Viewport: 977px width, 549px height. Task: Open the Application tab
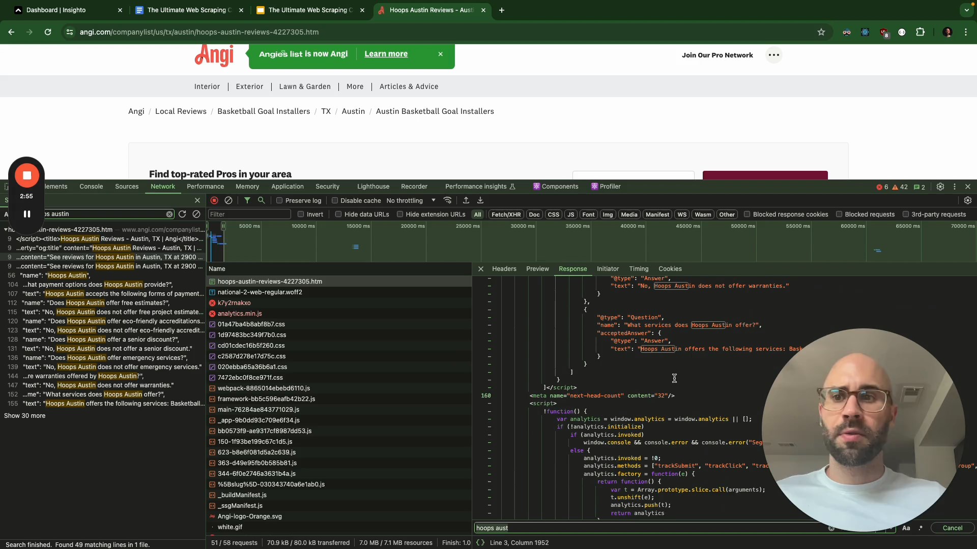click(288, 187)
